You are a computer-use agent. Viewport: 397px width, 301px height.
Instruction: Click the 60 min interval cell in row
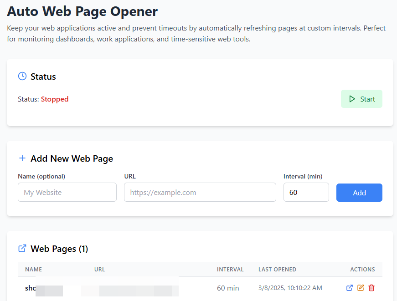228,288
